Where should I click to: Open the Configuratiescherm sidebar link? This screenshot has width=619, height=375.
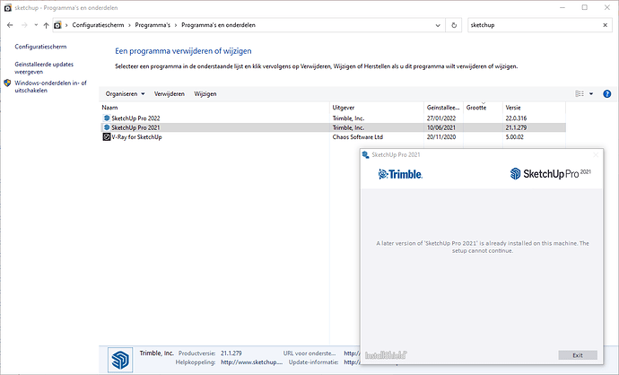point(40,47)
